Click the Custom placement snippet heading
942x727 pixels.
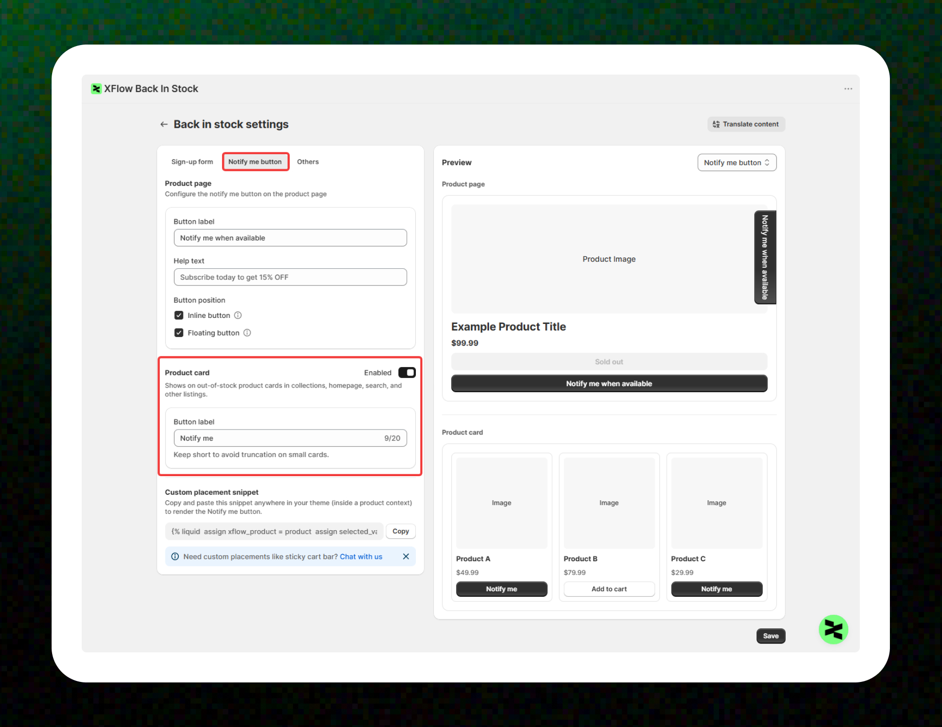click(x=211, y=492)
